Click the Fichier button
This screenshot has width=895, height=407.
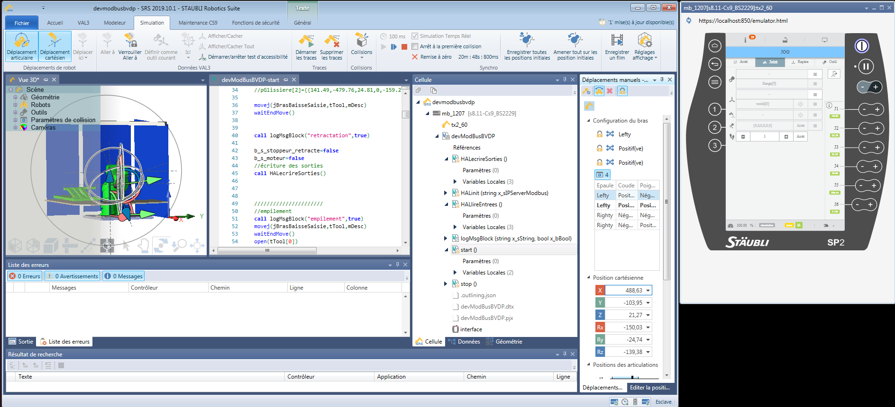tap(22, 23)
